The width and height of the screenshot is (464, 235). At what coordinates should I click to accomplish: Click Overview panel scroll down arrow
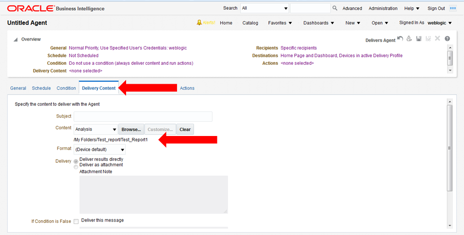(x=450, y=71)
